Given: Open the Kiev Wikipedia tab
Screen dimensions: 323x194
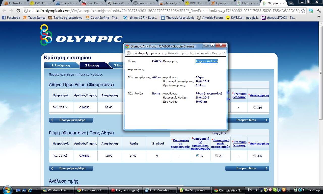Looking at the screenshot, I should coord(118,3).
